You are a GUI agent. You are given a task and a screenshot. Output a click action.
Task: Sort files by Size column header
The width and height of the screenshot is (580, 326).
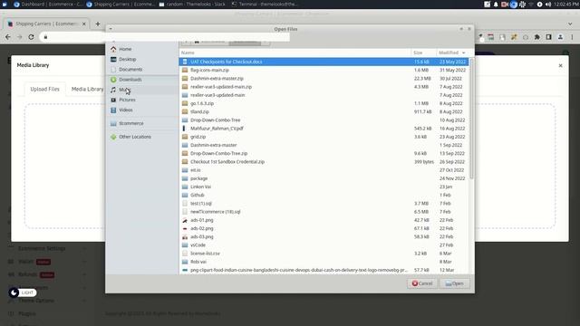(x=424, y=53)
